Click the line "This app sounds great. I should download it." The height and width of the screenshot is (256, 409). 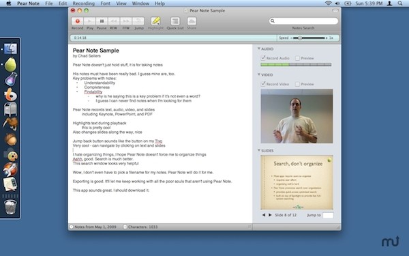[111, 190]
